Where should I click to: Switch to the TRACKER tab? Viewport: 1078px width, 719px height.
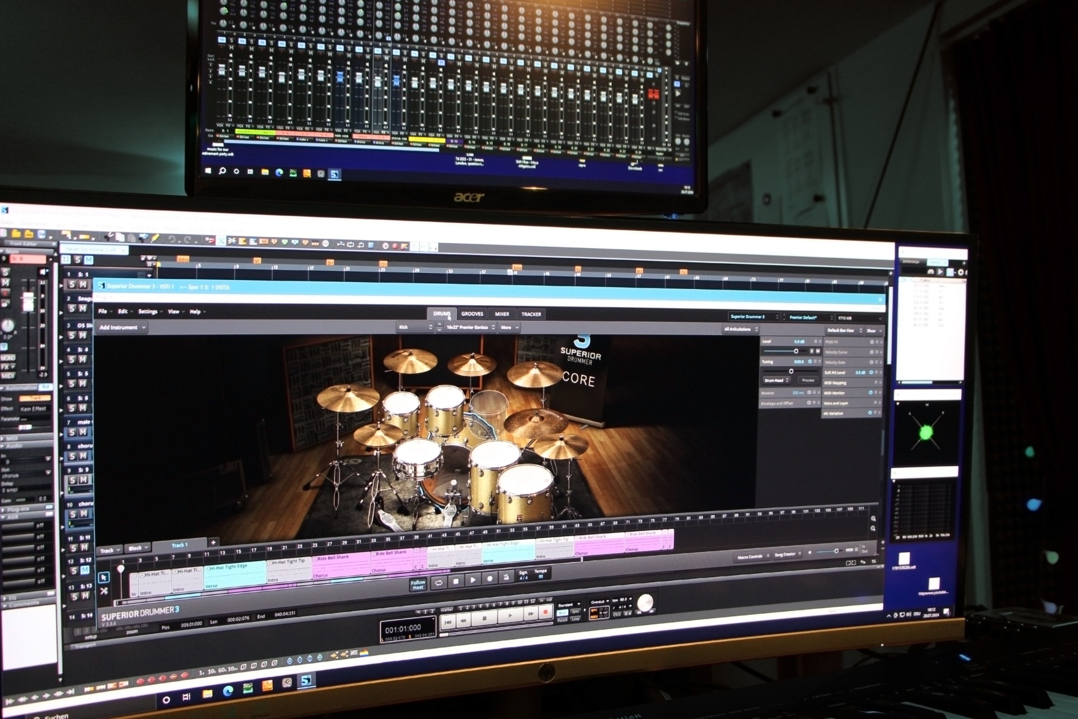click(531, 314)
